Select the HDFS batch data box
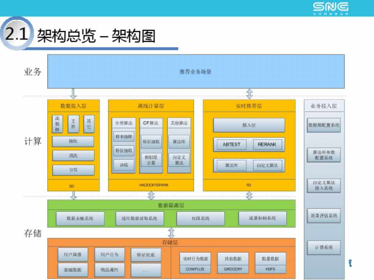This screenshot has height=280, width=374. click(x=270, y=269)
